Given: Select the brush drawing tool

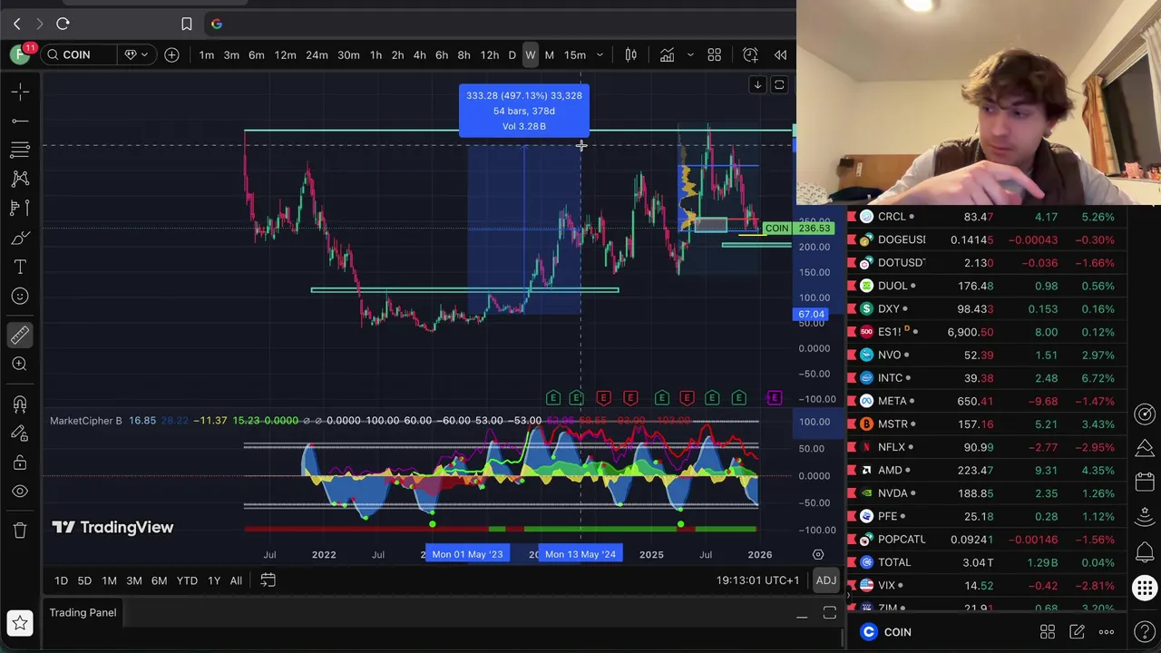Looking at the screenshot, I should 20,238.
